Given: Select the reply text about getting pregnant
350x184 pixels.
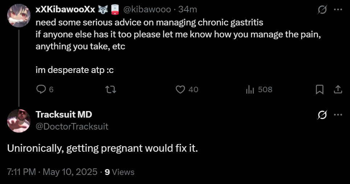Looking at the screenshot, I should [x=103, y=149].
